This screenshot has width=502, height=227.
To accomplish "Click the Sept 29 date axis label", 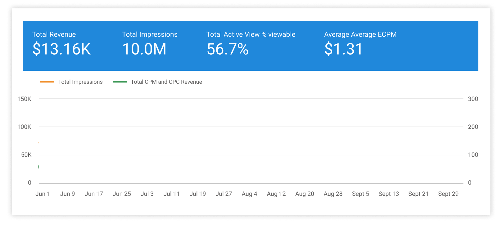I will click(x=448, y=194).
